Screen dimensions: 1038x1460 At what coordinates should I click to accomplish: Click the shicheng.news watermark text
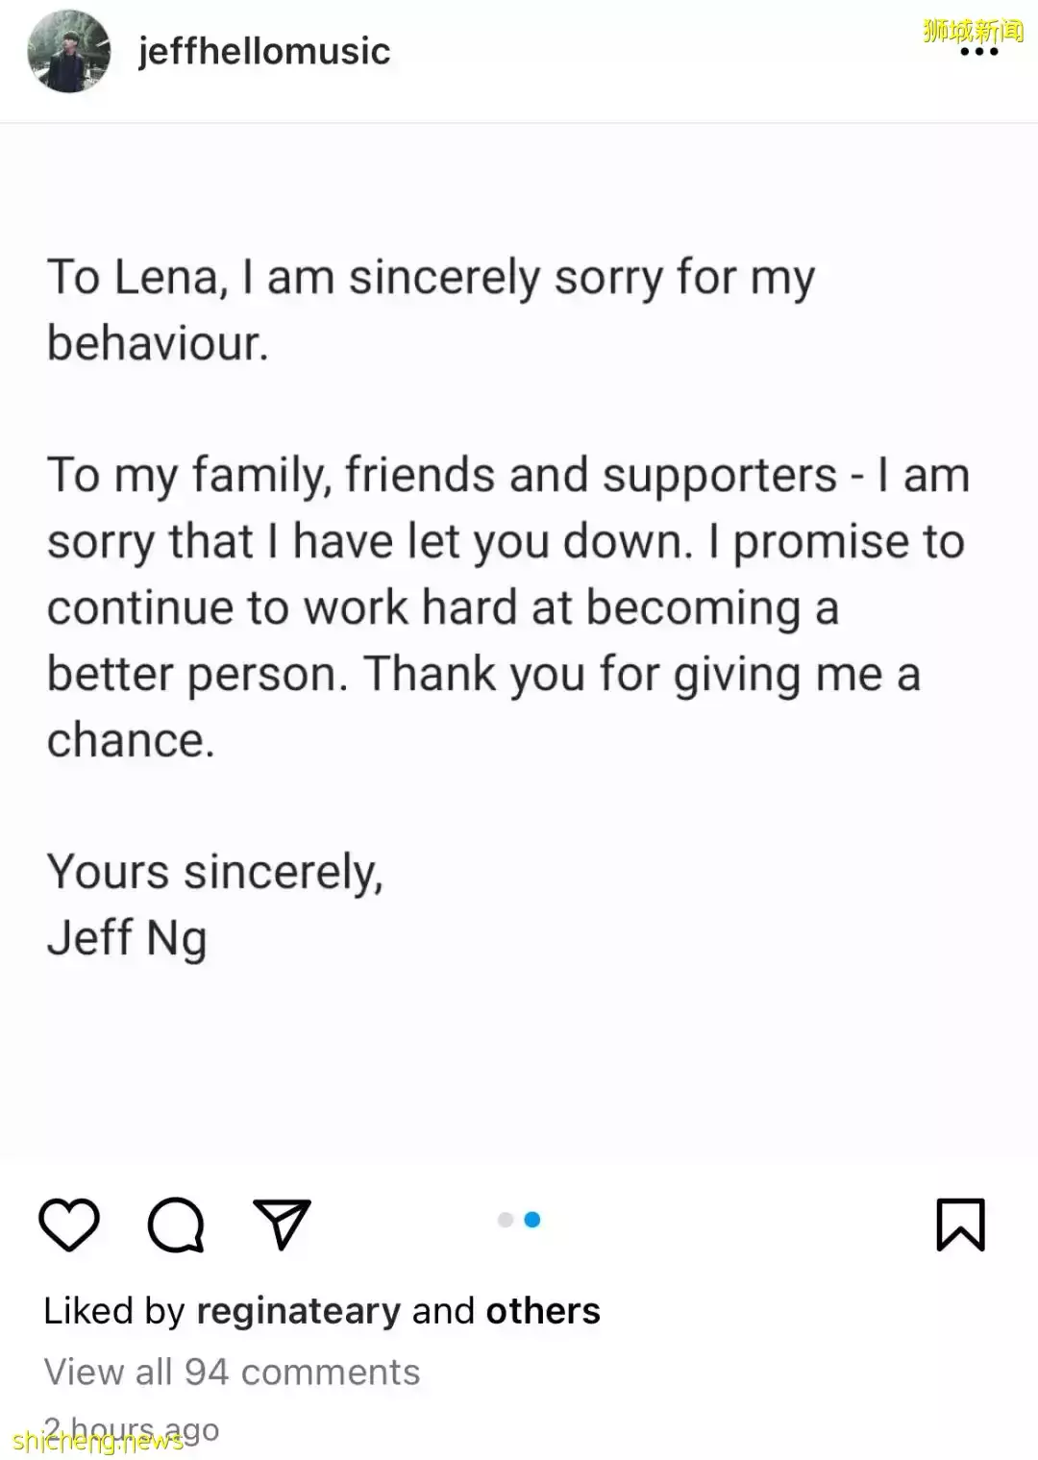(96, 1442)
